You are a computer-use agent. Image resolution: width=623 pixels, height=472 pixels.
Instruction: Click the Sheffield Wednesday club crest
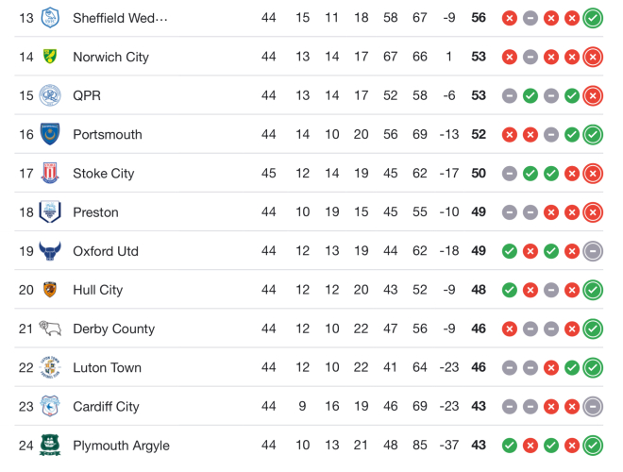(50, 18)
